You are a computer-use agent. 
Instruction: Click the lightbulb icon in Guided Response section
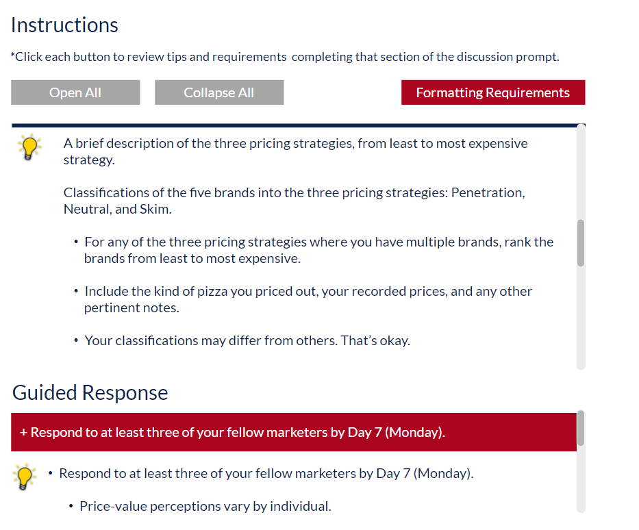click(25, 477)
